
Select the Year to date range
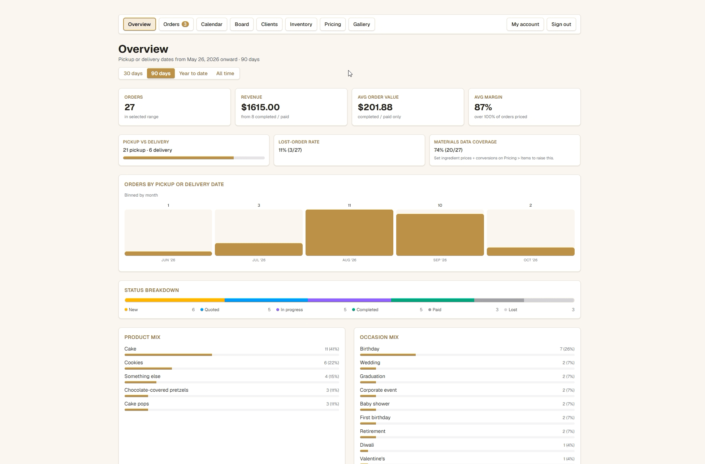[x=193, y=73]
